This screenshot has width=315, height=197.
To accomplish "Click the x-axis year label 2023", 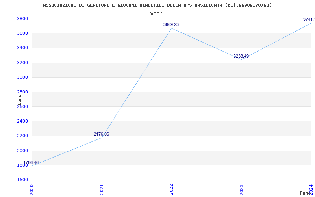I will pyautogui.click(x=241, y=190).
